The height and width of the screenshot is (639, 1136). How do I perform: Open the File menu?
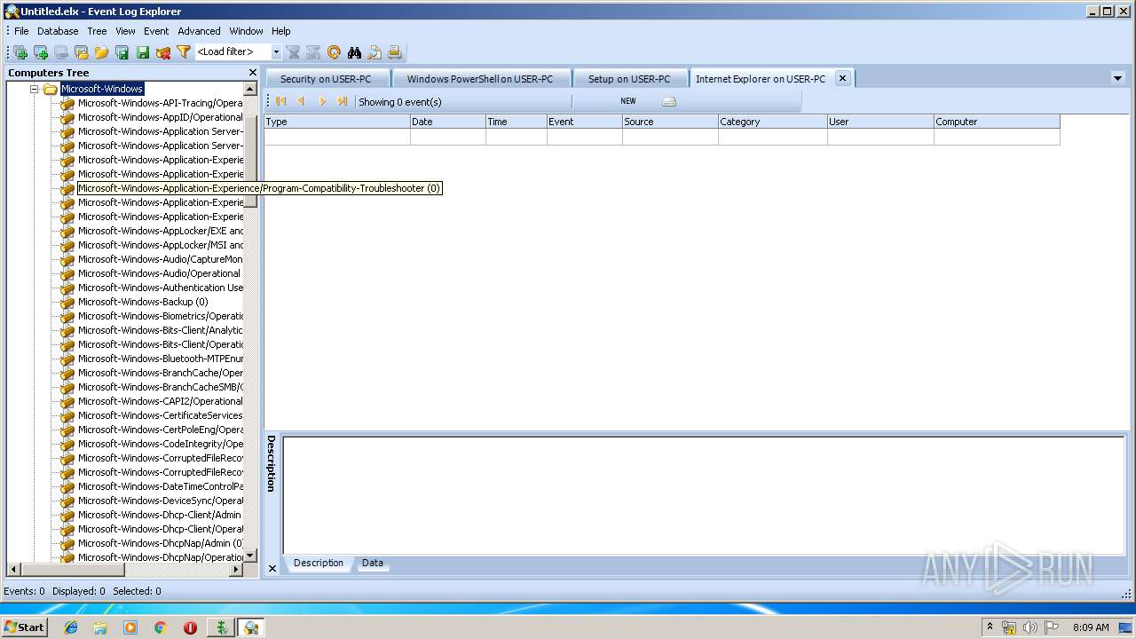21,31
